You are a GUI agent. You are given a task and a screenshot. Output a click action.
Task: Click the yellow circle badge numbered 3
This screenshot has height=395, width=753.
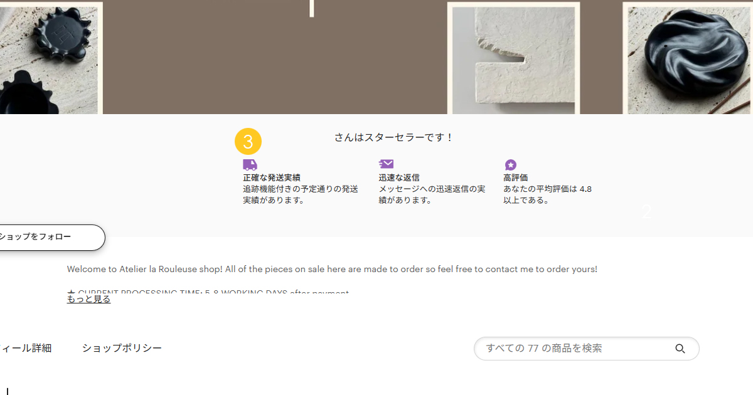pyautogui.click(x=248, y=142)
